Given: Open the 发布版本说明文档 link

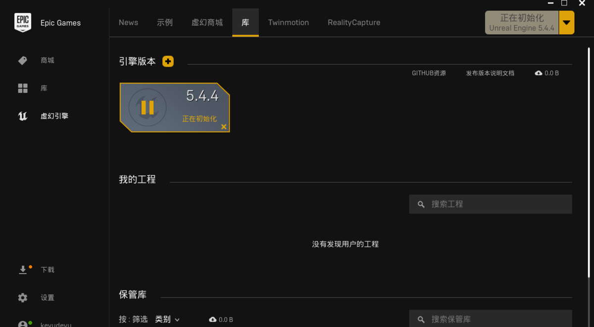Looking at the screenshot, I should [x=490, y=73].
